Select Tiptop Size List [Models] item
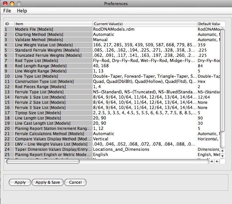 tap(54, 113)
